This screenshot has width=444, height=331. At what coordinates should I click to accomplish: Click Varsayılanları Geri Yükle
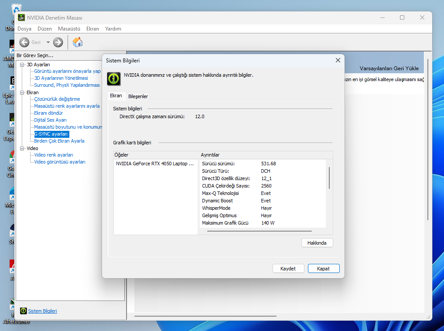(x=389, y=68)
